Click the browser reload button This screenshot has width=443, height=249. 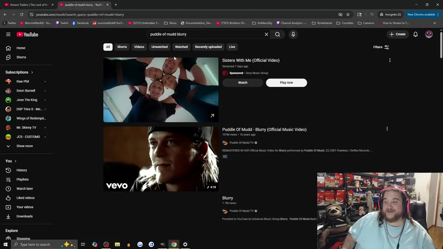click(x=21, y=15)
